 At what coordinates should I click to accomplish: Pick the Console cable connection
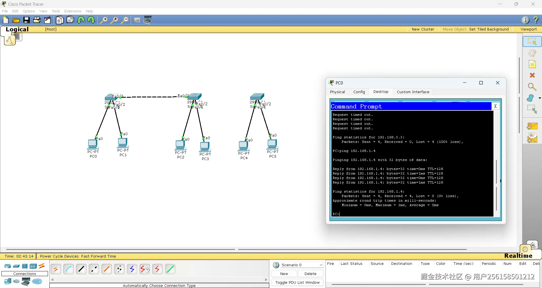click(69, 269)
